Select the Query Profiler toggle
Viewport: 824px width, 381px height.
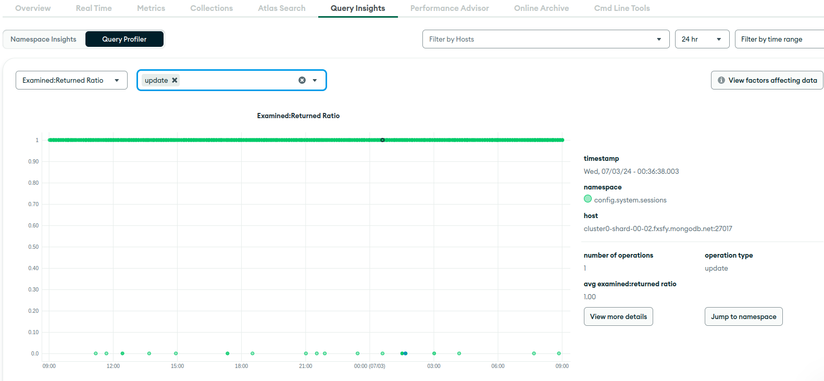[x=124, y=39]
